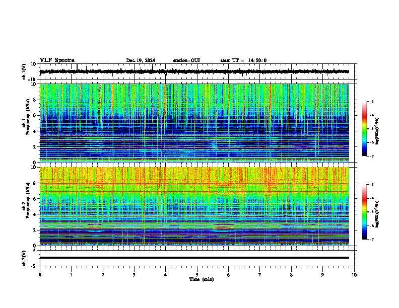Image resolution: width=399 pixels, height=308 pixels.
Task: Click the ch.1 spectrogram image
Action: (x=194, y=123)
